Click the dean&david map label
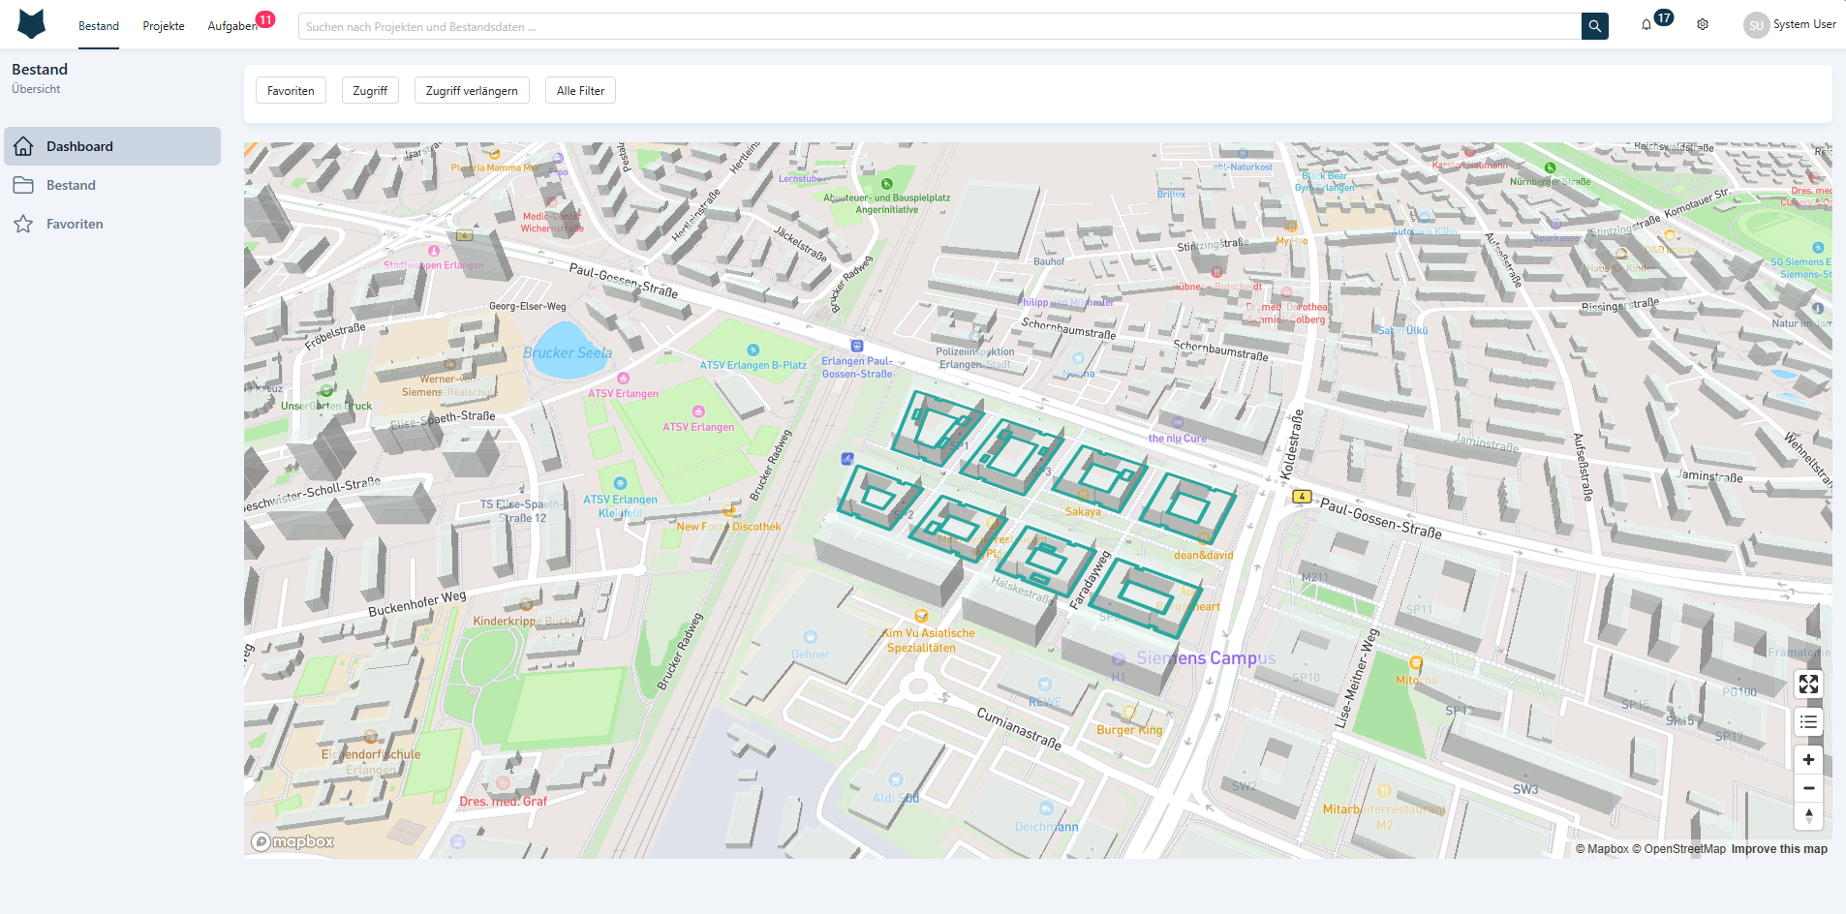 1204,556
